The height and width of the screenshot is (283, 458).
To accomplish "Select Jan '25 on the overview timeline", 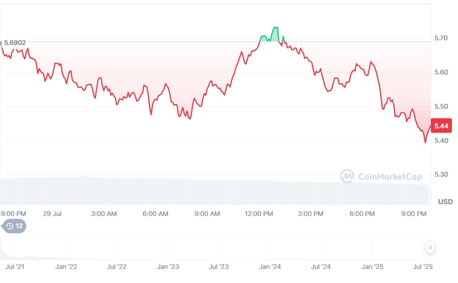I will [372, 267].
